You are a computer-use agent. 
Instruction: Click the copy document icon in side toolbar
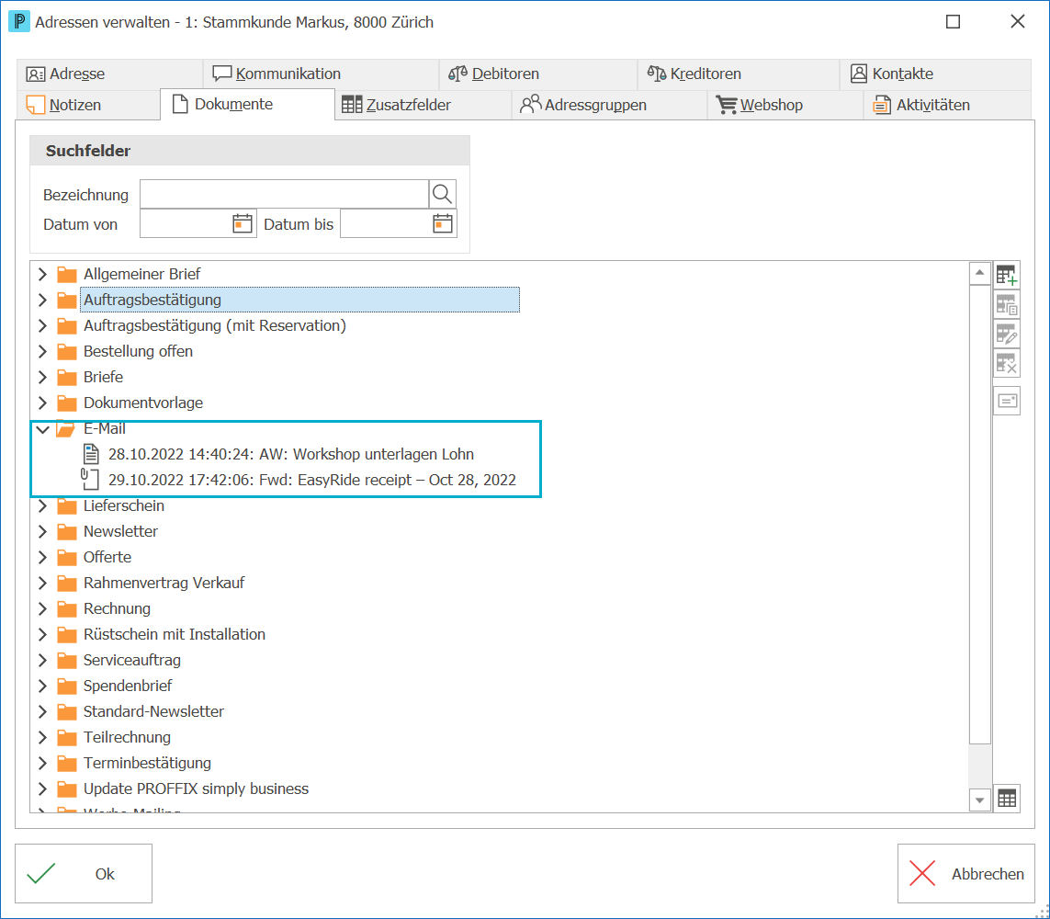[x=1006, y=305]
